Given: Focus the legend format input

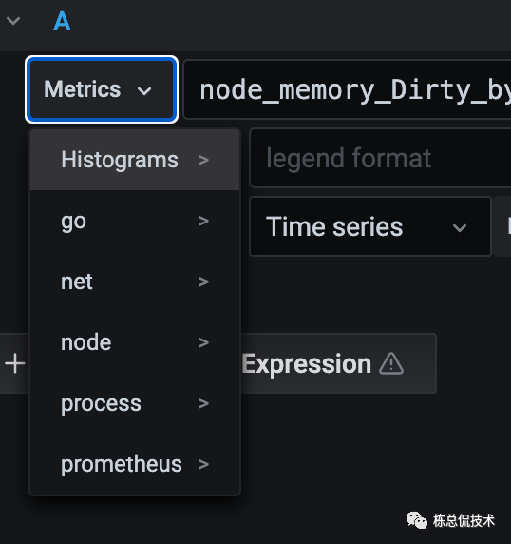Looking at the screenshot, I should [x=380, y=158].
